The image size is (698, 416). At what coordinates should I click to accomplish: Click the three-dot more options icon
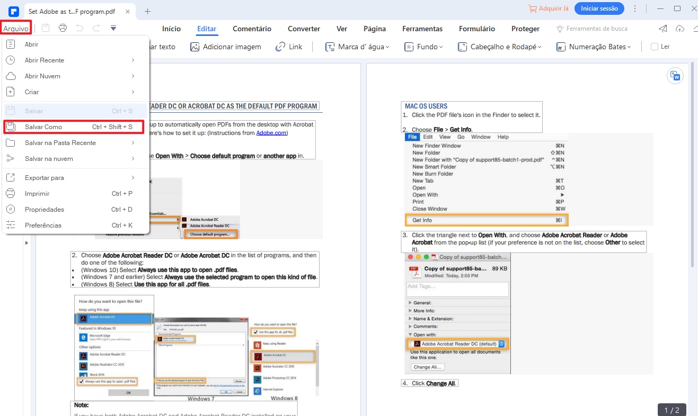point(635,8)
